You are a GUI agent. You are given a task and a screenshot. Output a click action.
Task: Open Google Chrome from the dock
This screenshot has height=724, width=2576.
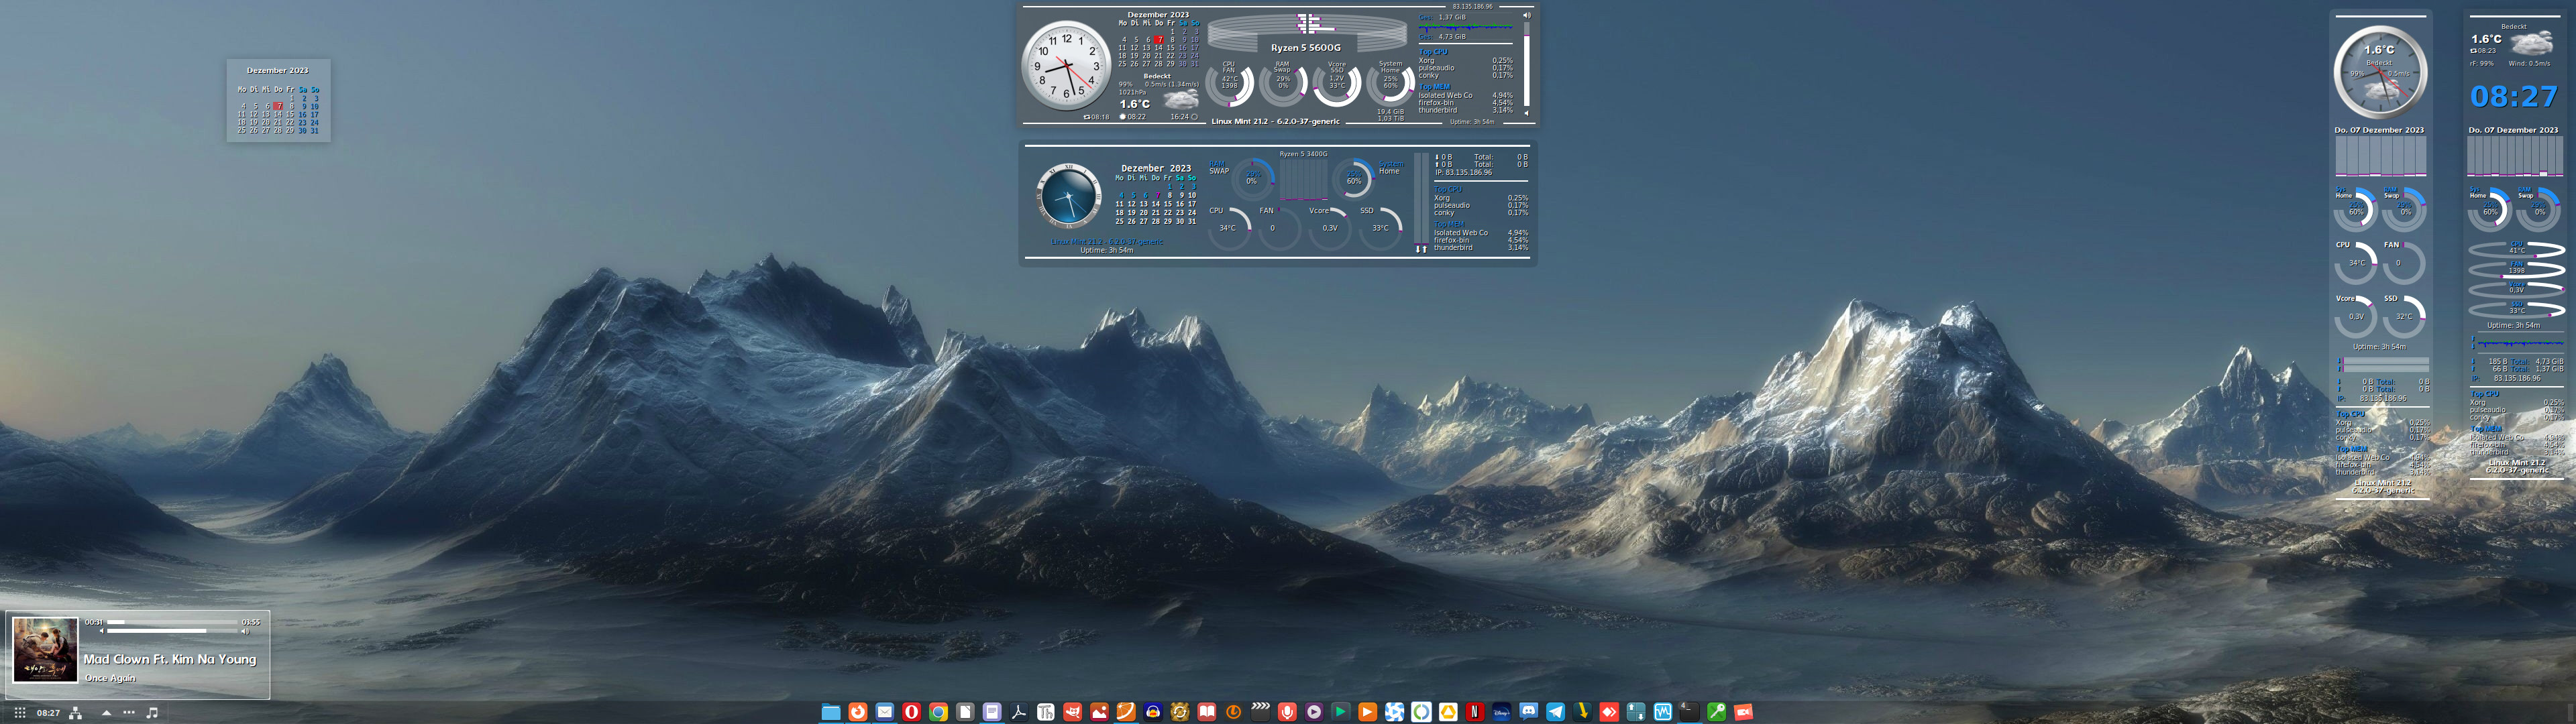[x=938, y=712]
